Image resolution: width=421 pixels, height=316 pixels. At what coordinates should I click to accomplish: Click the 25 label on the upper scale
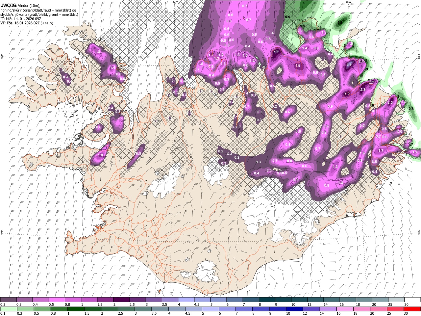[x=389, y=304]
